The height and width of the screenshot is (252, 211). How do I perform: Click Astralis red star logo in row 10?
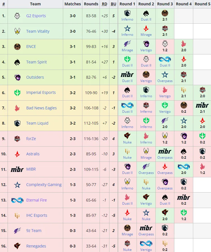pyautogui.click(x=17, y=154)
